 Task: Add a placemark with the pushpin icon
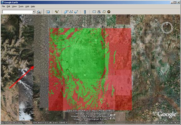pyautogui.click(x=57, y=12)
